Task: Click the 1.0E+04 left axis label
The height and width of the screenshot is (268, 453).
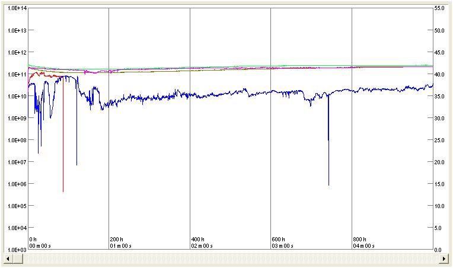Action: (x=17, y=228)
